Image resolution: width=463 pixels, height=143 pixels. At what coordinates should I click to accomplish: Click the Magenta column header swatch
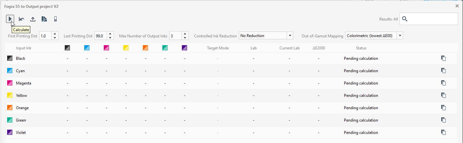pos(106,48)
